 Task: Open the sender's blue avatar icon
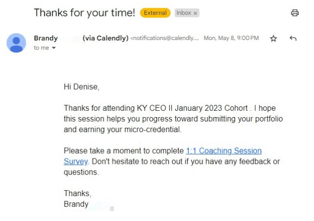(16, 43)
